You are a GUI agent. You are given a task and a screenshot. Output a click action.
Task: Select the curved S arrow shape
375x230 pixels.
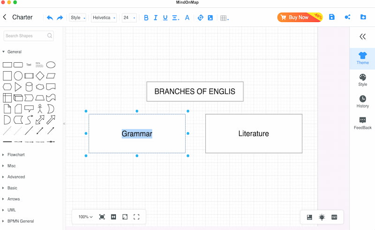click(x=29, y=120)
